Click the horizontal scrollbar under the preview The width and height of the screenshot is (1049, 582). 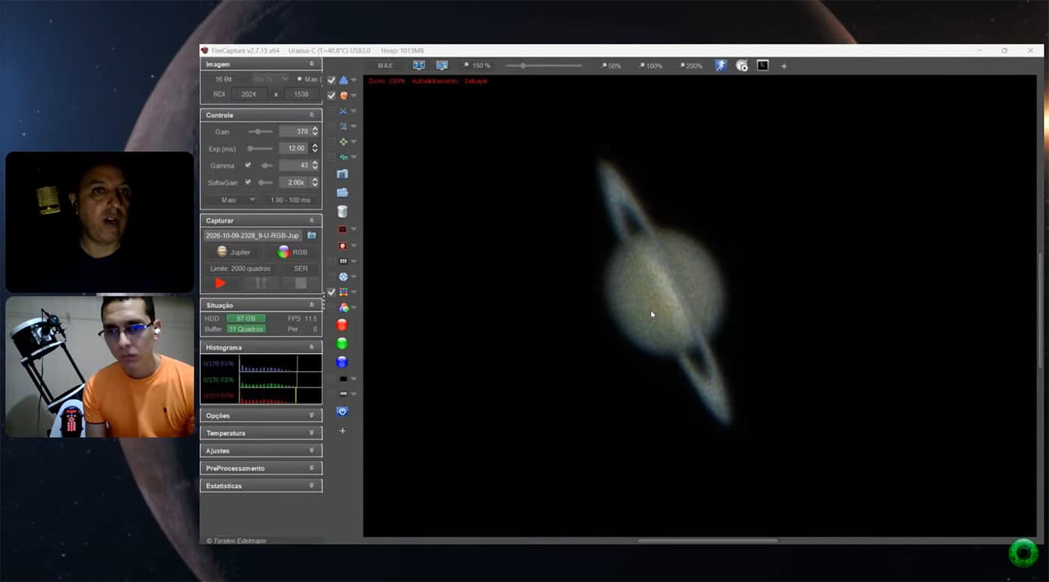point(707,541)
